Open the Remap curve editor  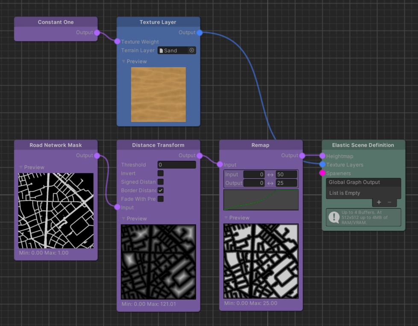261,200
